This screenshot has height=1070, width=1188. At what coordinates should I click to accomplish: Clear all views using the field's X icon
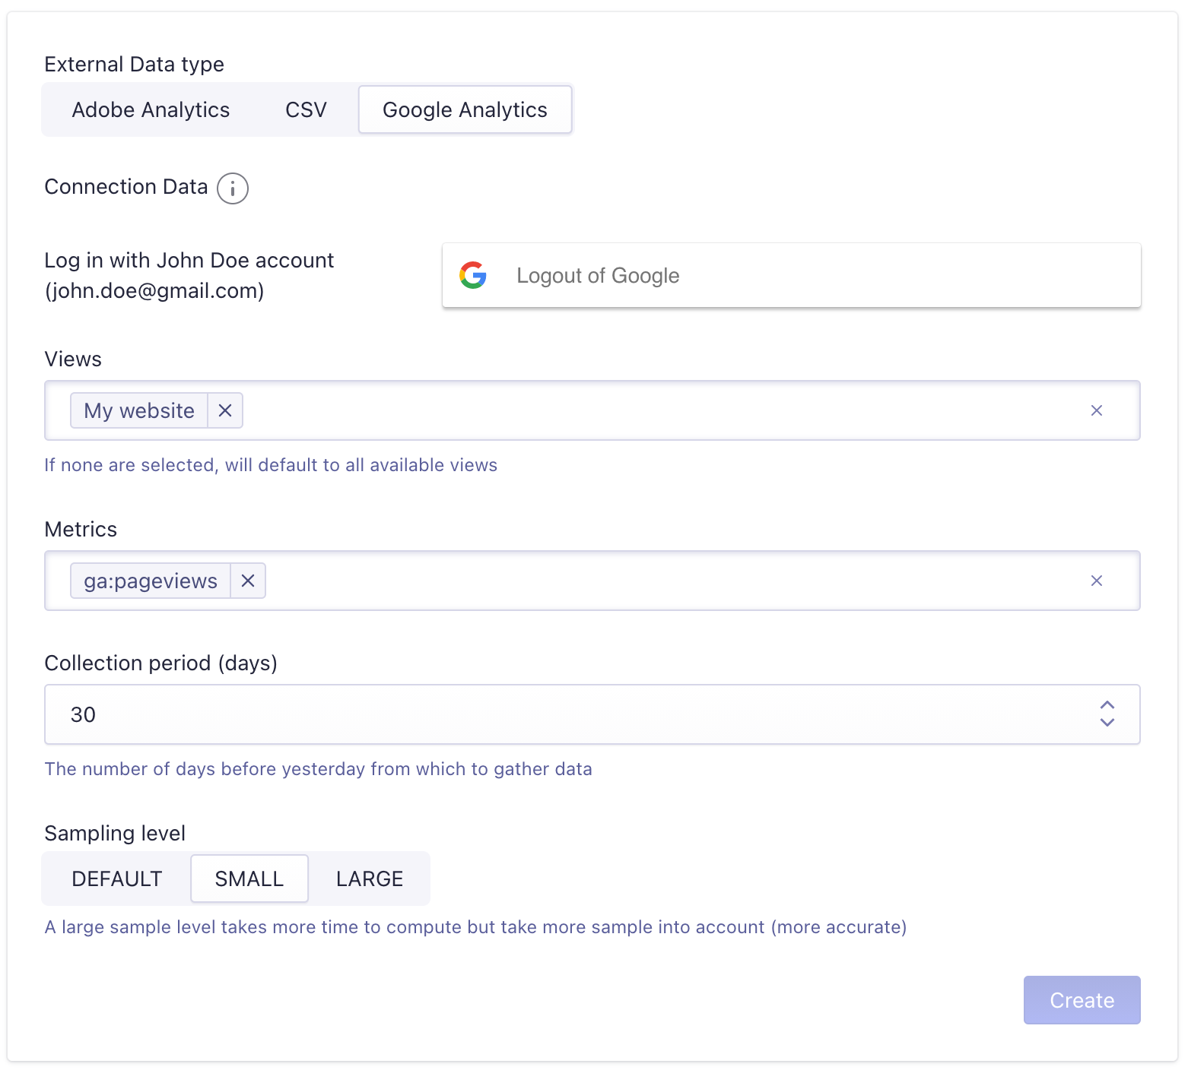pos(1097,410)
